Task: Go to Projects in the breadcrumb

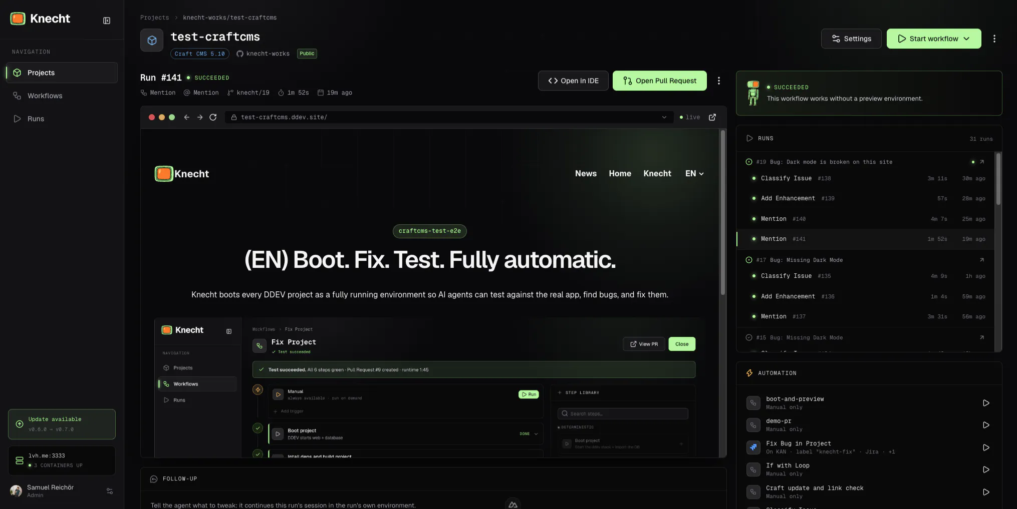Action: coord(154,18)
